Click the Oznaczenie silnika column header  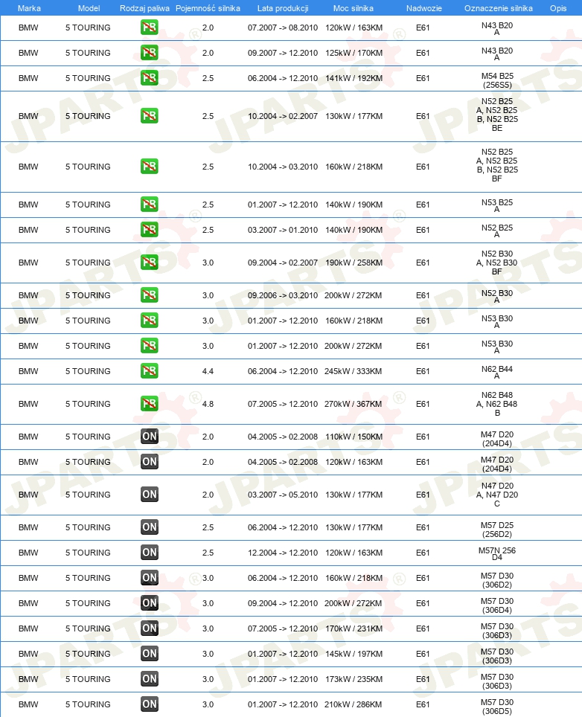point(498,8)
